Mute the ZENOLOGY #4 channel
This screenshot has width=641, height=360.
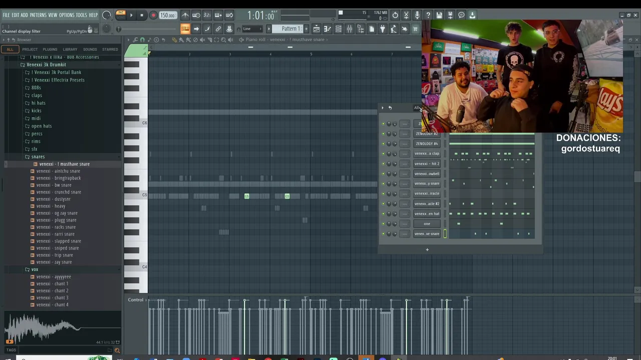click(x=383, y=144)
